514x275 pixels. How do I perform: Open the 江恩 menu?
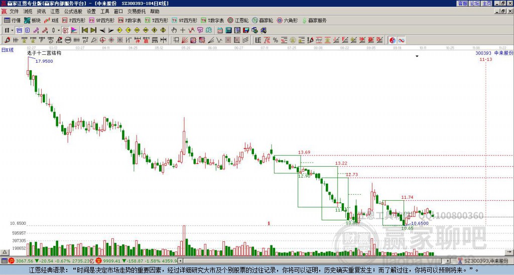coord(55,12)
